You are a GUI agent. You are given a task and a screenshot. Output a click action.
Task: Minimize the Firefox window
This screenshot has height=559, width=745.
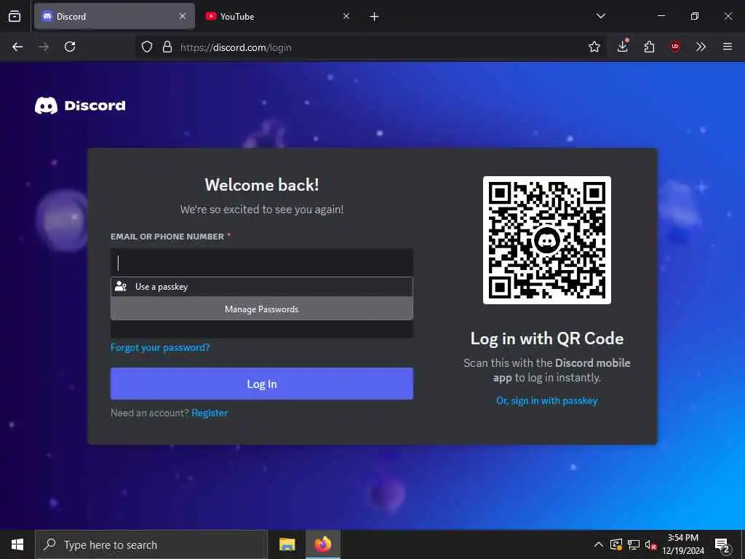661,16
